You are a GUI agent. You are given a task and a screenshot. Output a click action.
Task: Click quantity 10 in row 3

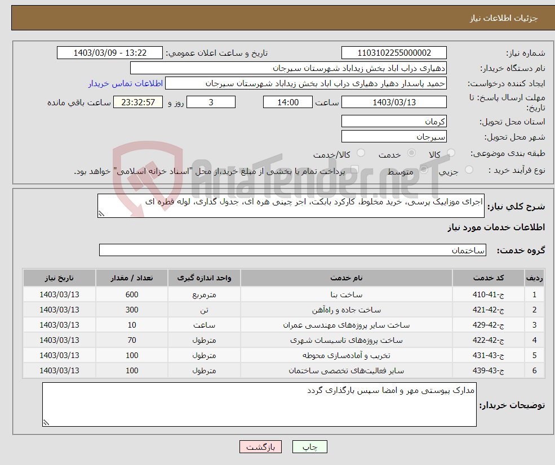132,325
